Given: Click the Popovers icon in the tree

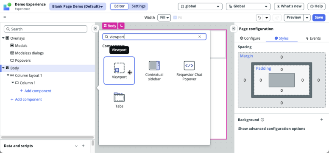Looking at the screenshot, I should [x=12, y=60].
